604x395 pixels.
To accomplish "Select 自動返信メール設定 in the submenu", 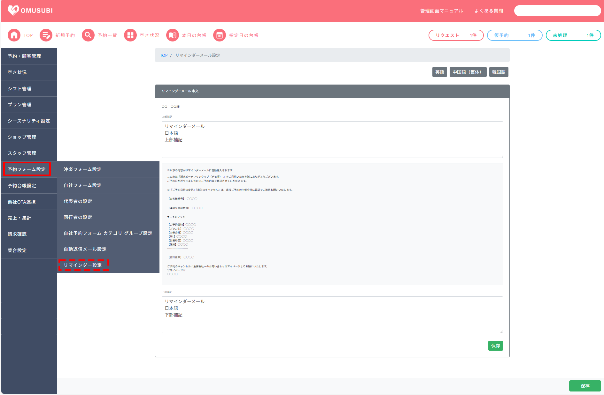I will pos(85,249).
